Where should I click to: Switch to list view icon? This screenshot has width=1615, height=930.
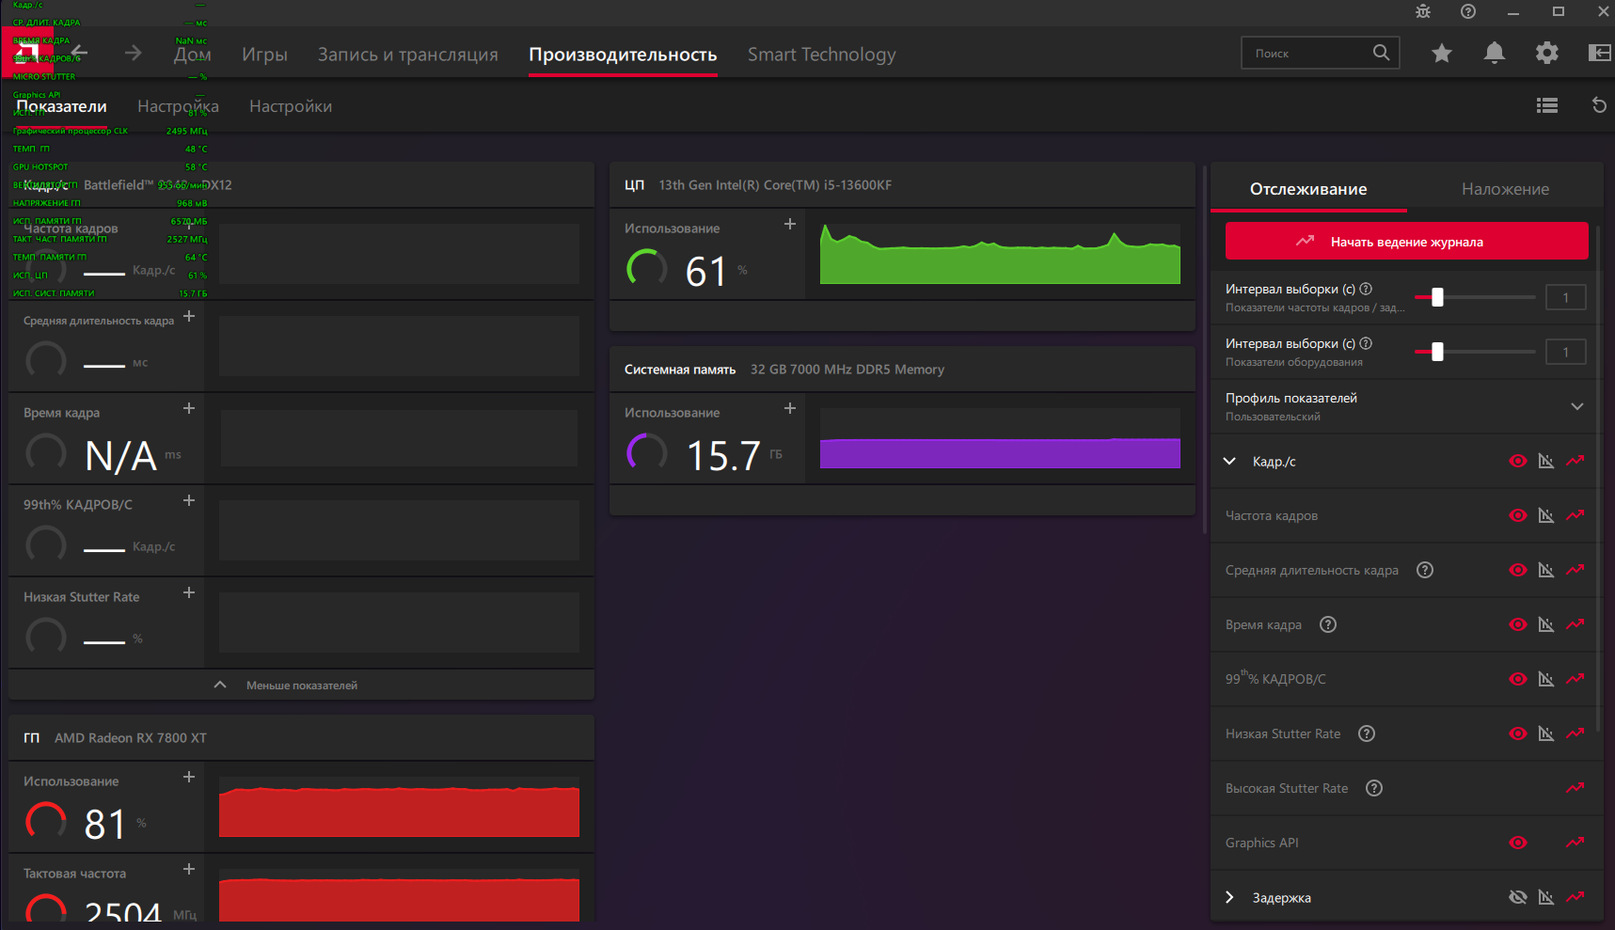click(x=1547, y=105)
